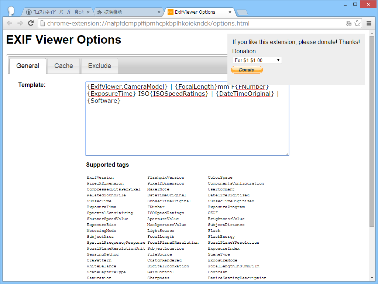Click the Supported tags heading

[107, 165]
